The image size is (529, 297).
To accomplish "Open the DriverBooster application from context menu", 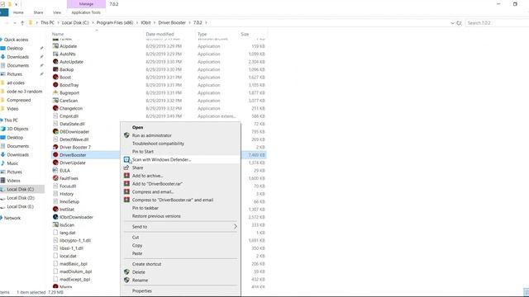I will pyautogui.click(x=138, y=127).
